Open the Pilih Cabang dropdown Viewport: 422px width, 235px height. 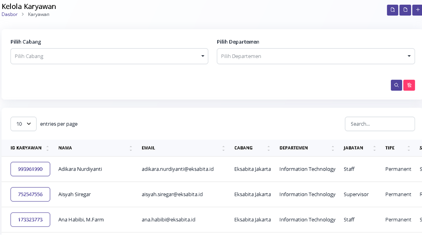(109, 56)
